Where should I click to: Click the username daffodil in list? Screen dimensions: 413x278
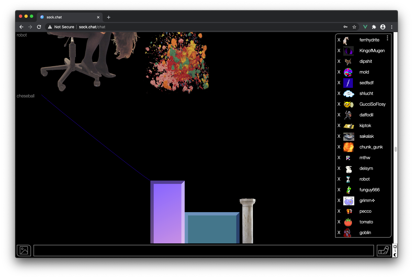pyautogui.click(x=366, y=115)
